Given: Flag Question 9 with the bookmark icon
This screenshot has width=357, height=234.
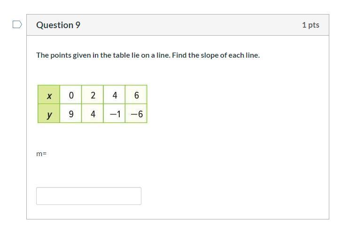Looking at the screenshot, I should [17, 24].
